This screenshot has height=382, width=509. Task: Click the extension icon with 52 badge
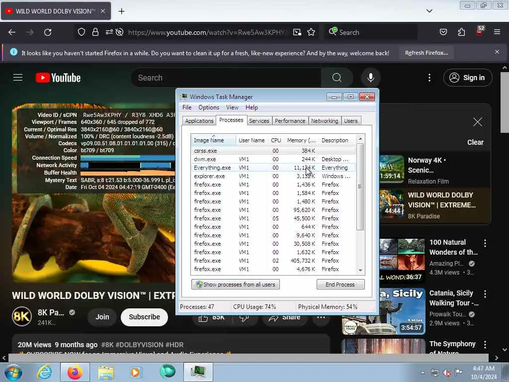coord(480,31)
